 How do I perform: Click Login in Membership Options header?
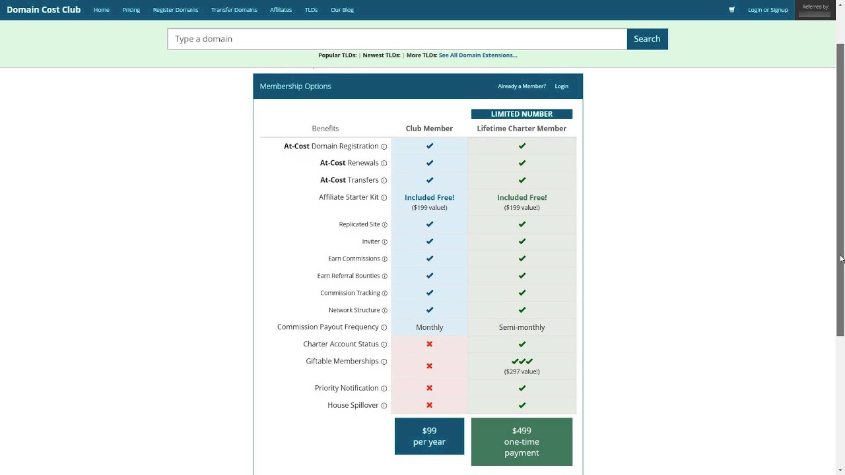pyautogui.click(x=561, y=86)
